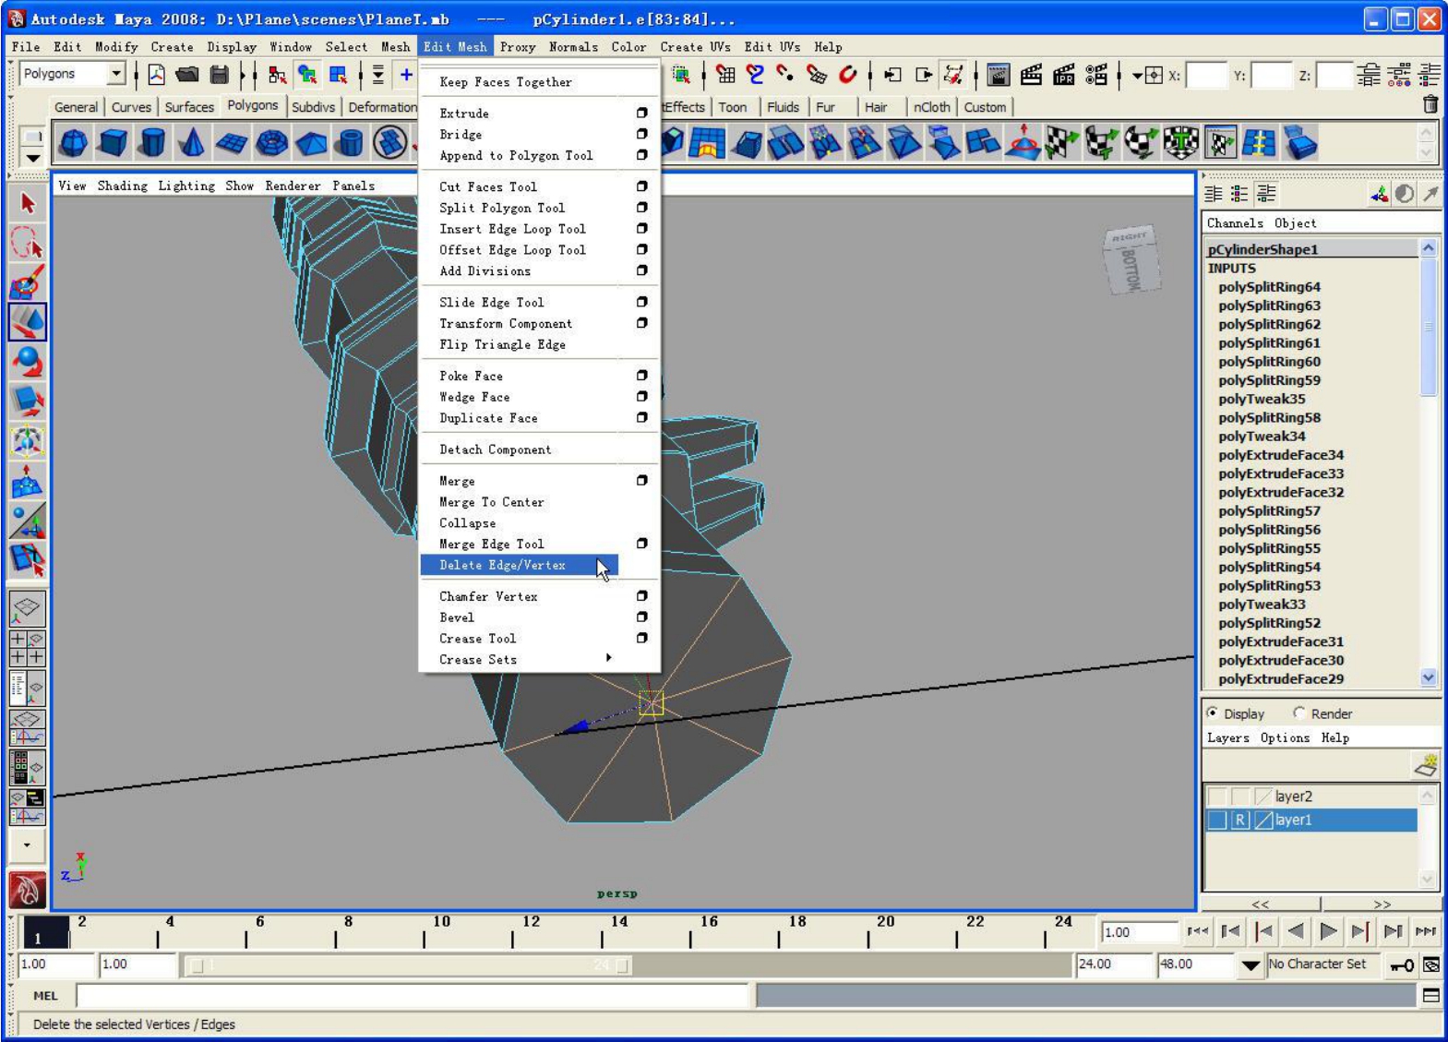Create polygon cylinder from shelf
The width and height of the screenshot is (1448, 1042).
(x=153, y=143)
